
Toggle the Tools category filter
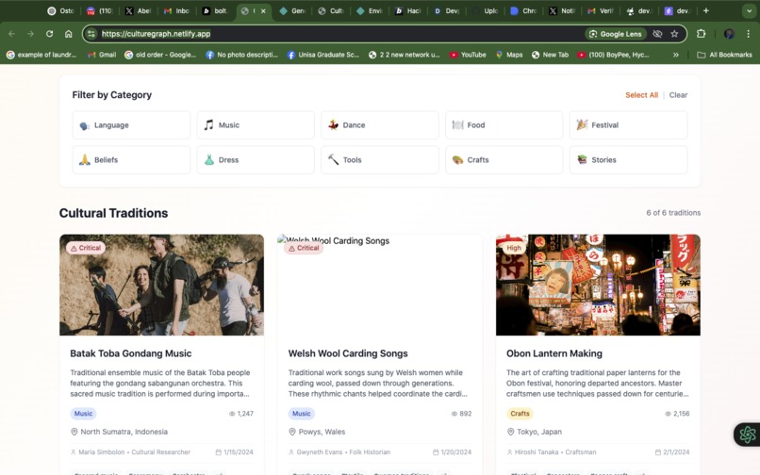click(x=379, y=160)
